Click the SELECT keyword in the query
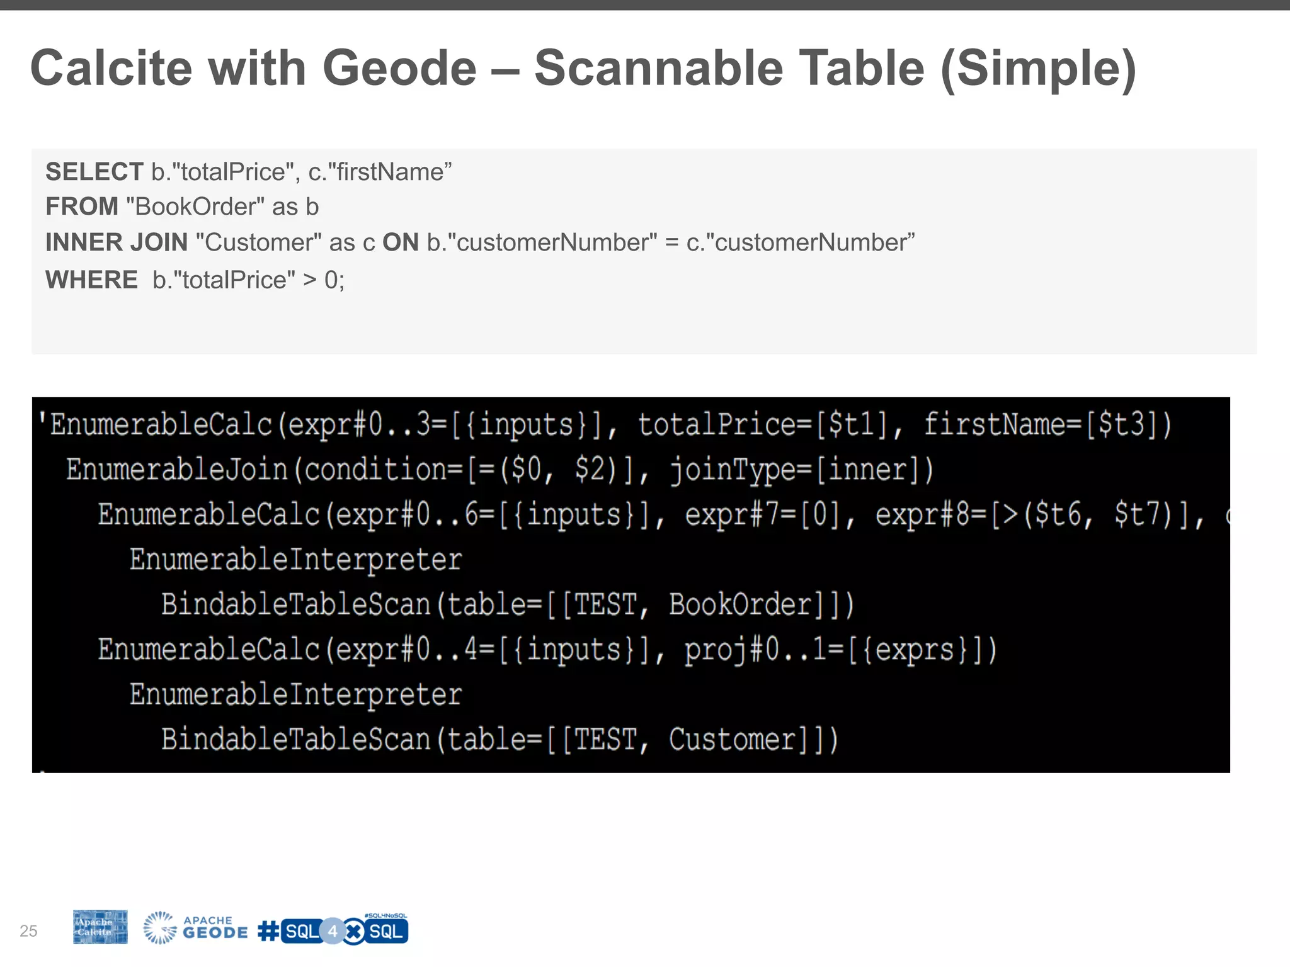Viewport: 1290px width, 967px height. click(x=94, y=172)
